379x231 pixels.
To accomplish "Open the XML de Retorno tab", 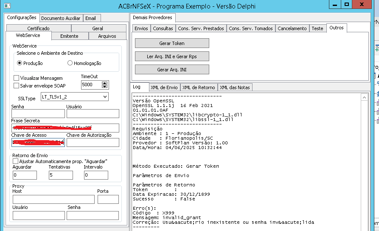I will [199, 87].
